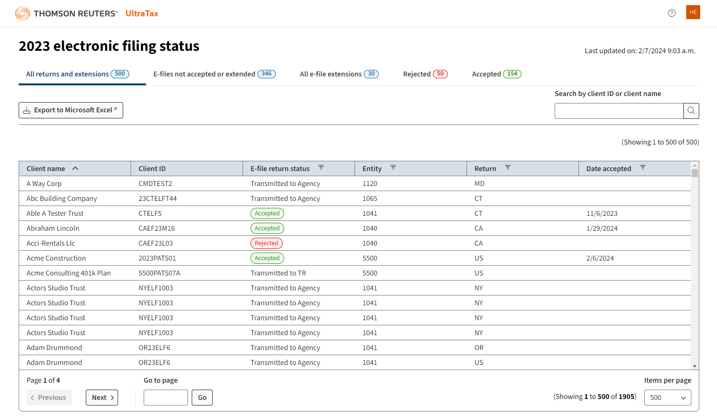The height and width of the screenshot is (419, 717).
Task: Click the Return column filter icon
Action: (508, 168)
